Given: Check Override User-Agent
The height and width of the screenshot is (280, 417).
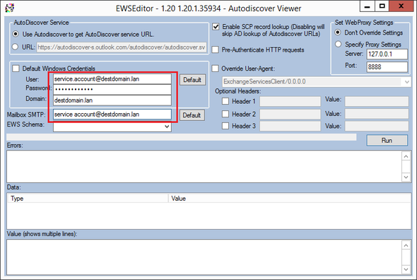Looking at the screenshot, I should 215,69.
